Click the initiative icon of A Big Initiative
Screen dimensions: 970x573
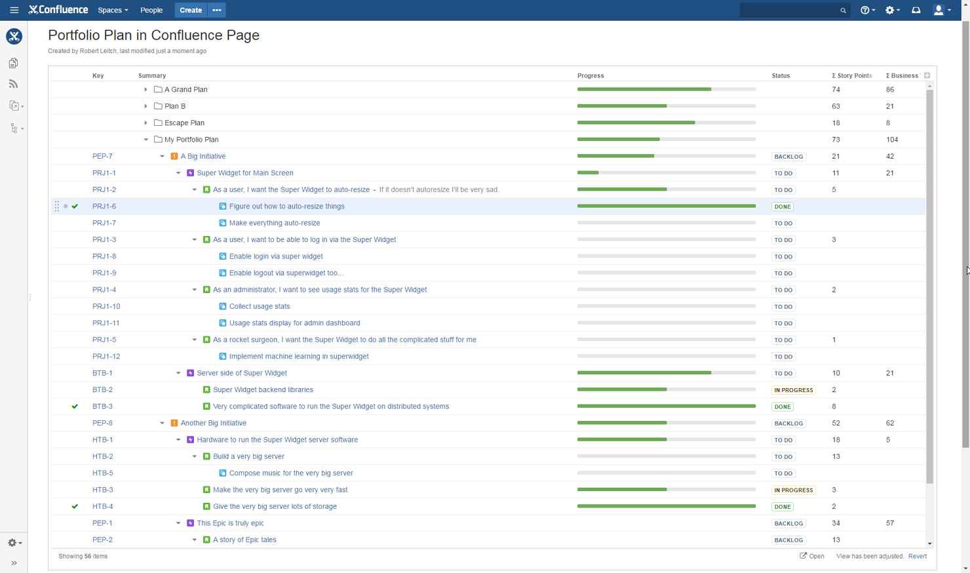click(174, 156)
